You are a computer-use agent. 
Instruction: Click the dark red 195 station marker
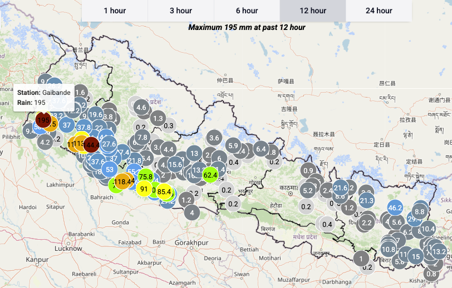tap(43, 120)
